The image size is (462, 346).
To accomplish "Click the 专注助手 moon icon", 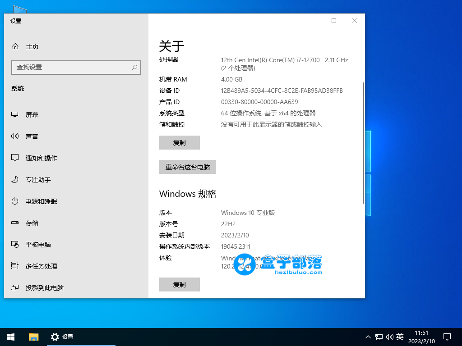I will 15,179.
